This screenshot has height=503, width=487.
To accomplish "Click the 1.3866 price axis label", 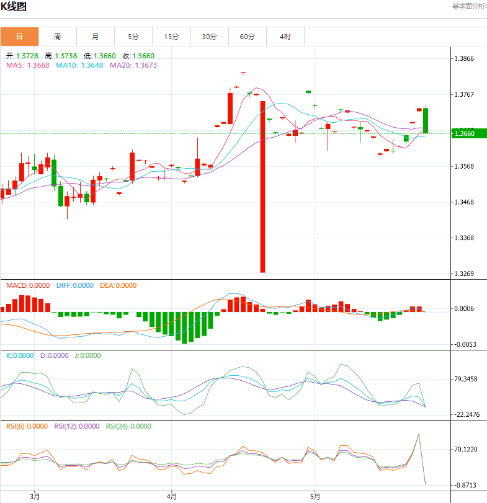I will [x=464, y=58].
